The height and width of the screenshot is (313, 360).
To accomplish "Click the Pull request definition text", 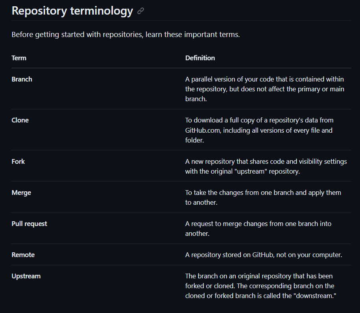I will (x=258, y=228).
